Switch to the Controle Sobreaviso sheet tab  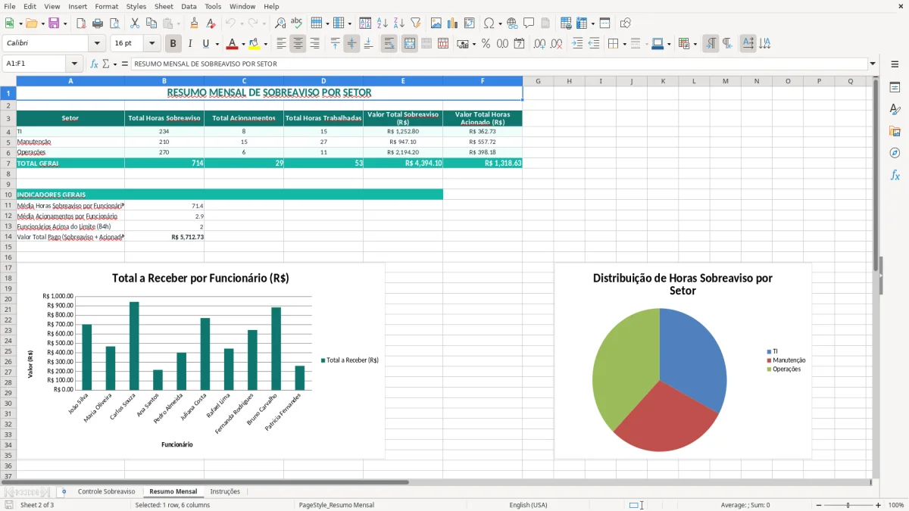[x=106, y=491]
